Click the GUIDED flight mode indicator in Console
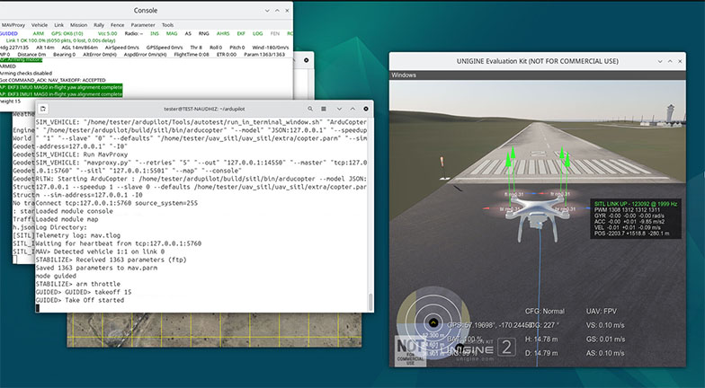The image size is (705, 388). [x=9, y=34]
